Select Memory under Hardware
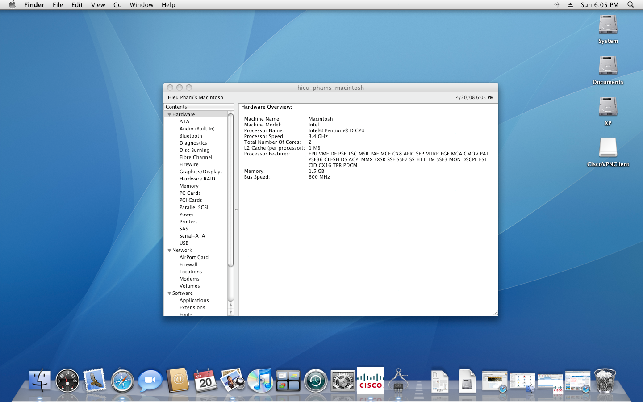 coord(189,186)
